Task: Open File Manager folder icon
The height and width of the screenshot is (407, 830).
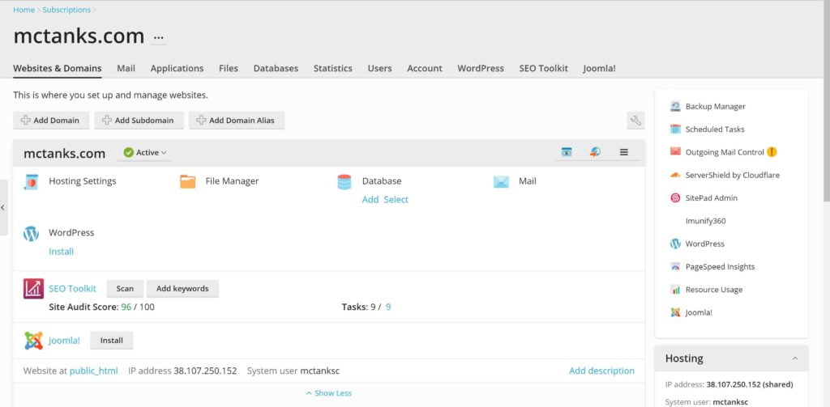Action: (x=187, y=181)
